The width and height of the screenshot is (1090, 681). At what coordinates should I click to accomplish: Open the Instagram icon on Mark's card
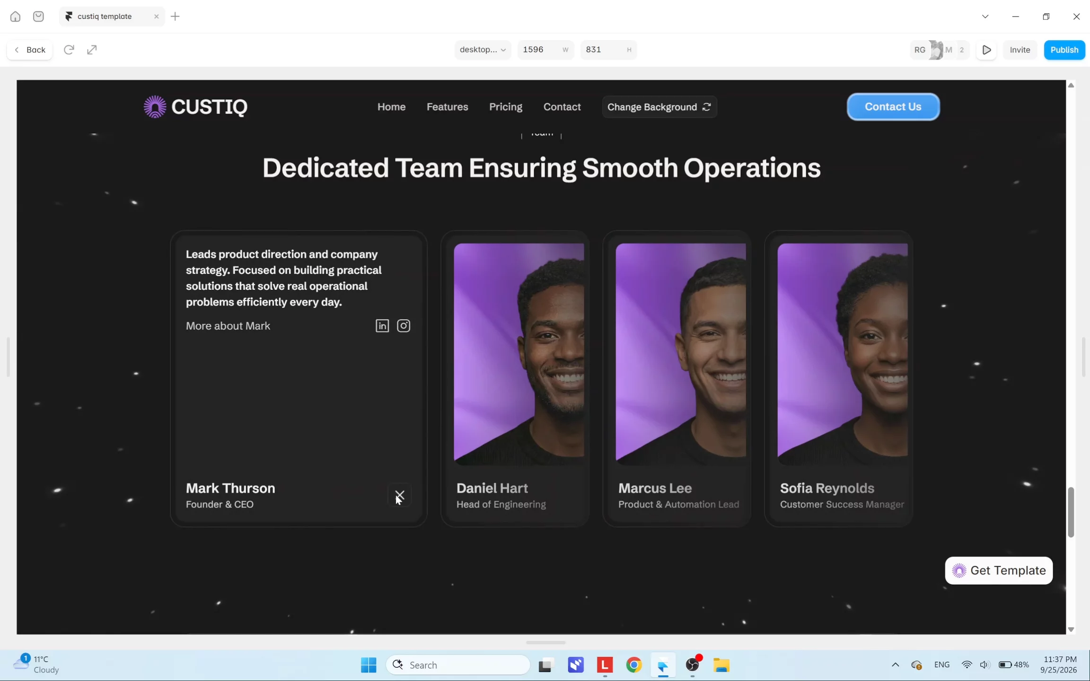tap(404, 326)
